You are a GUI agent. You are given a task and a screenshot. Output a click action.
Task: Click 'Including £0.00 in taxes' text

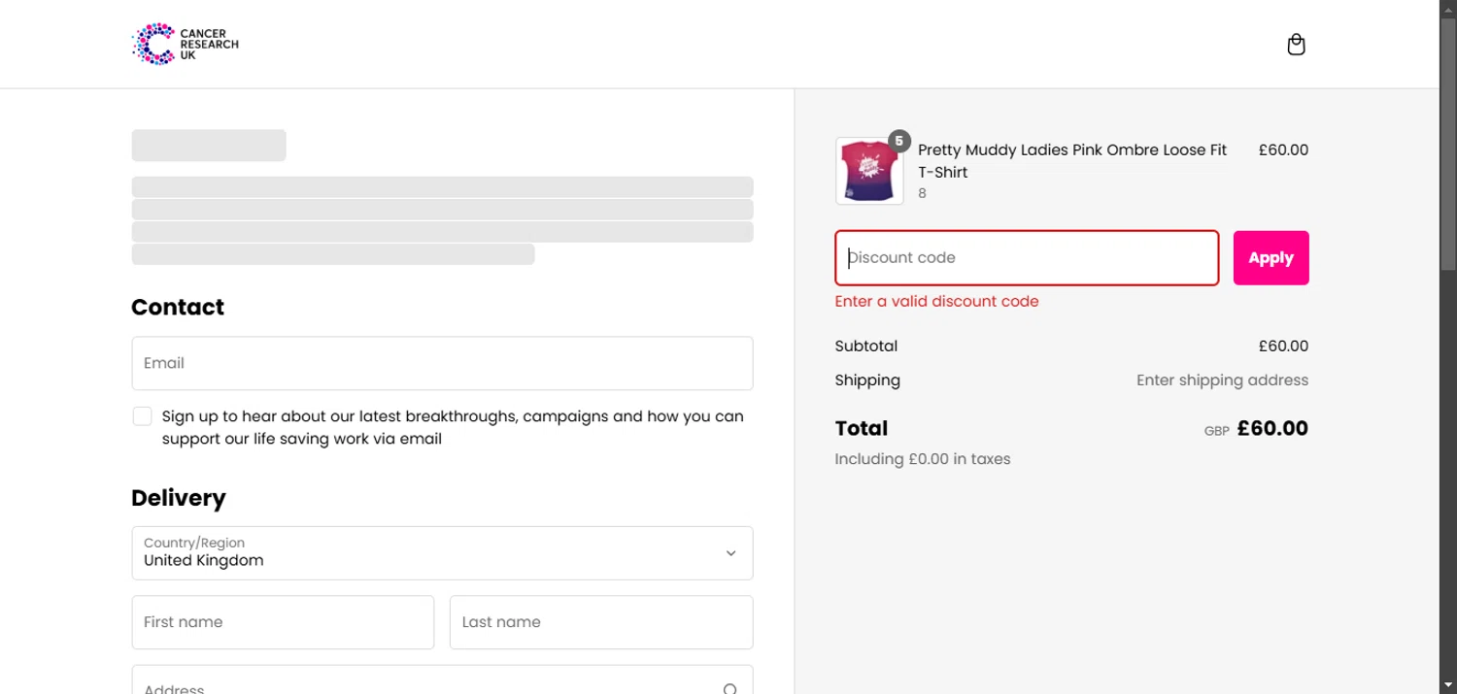pos(923,459)
